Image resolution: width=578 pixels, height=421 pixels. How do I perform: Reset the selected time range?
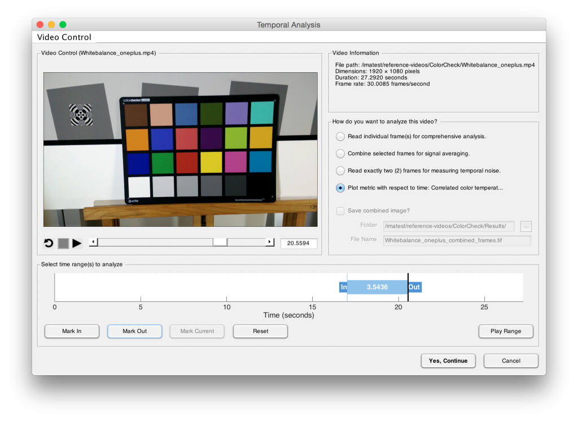coord(260,331)
